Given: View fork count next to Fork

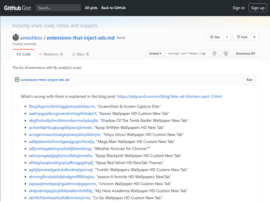Looking at the screenshot, I should 255,37.
